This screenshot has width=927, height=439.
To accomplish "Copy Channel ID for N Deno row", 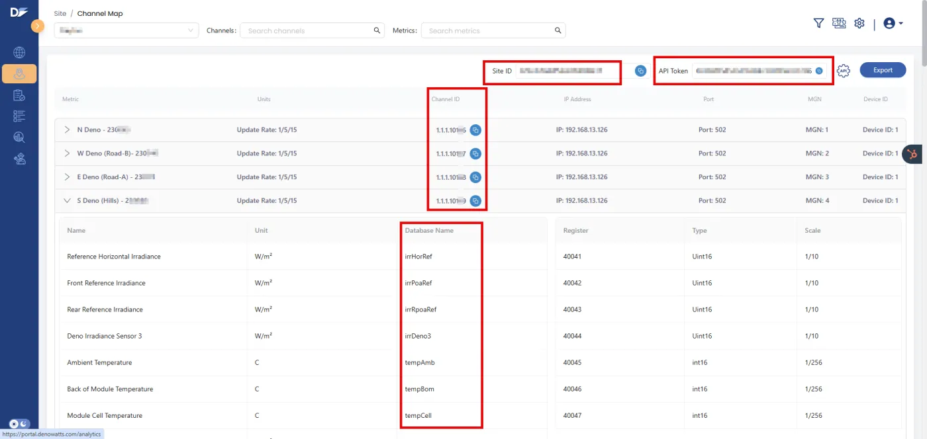I will tap(475, 130).
